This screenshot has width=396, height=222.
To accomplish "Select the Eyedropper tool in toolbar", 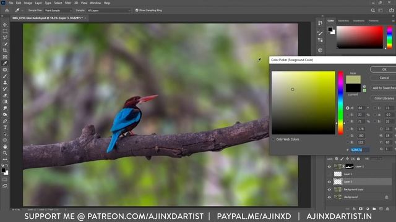I will click(x=5, y=63).
